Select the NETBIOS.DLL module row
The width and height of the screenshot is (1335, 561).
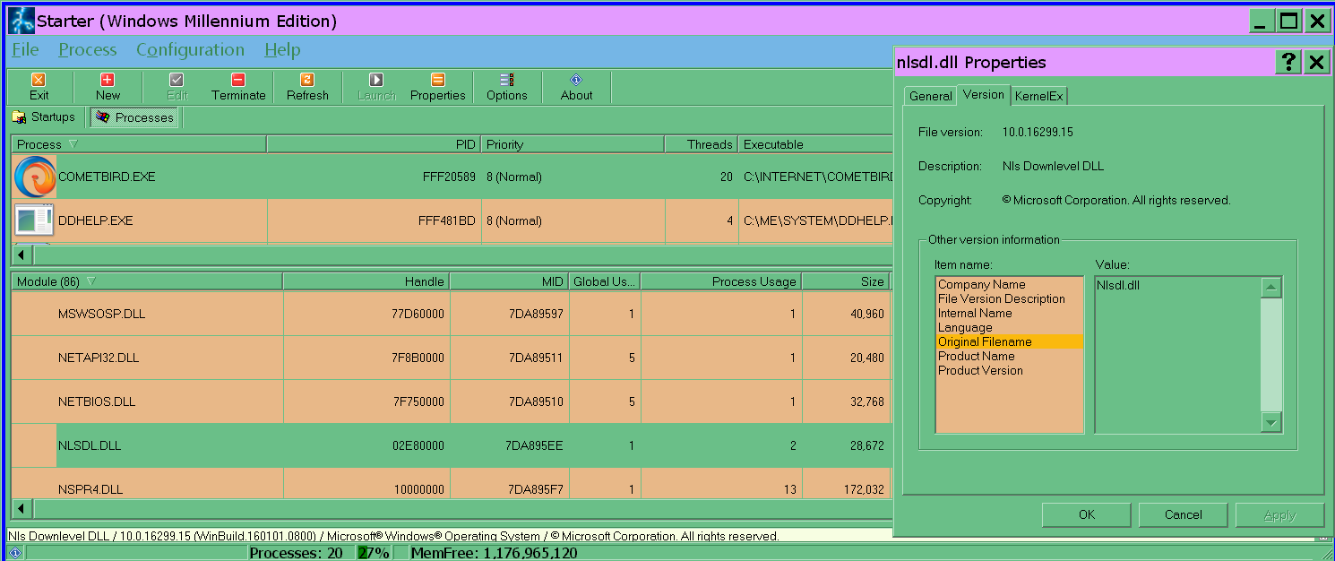[451, 401]
